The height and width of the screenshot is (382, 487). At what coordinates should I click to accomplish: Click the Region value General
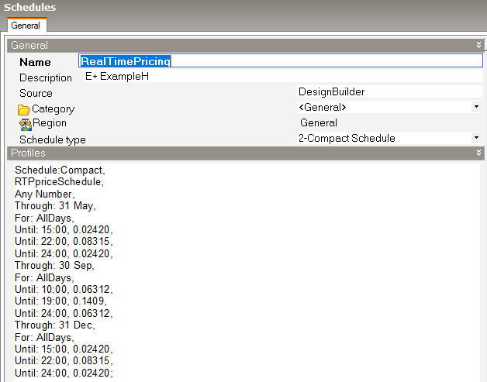[318, 123]
